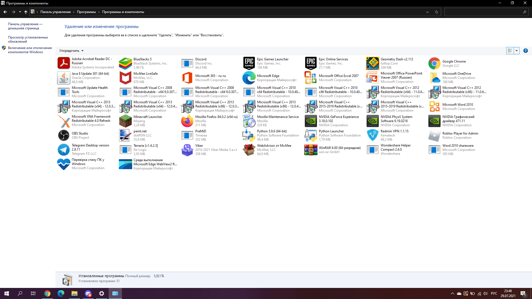The height and width of the screenshot is (299, 532).
Task: Select the Mozilla Maintenance Service icon
Action: [x=249, y=121]
